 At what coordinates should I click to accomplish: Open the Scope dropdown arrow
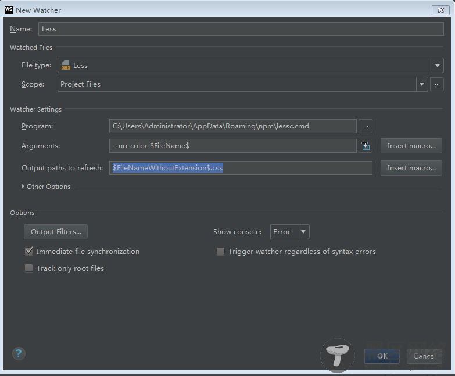coord(422,84)
